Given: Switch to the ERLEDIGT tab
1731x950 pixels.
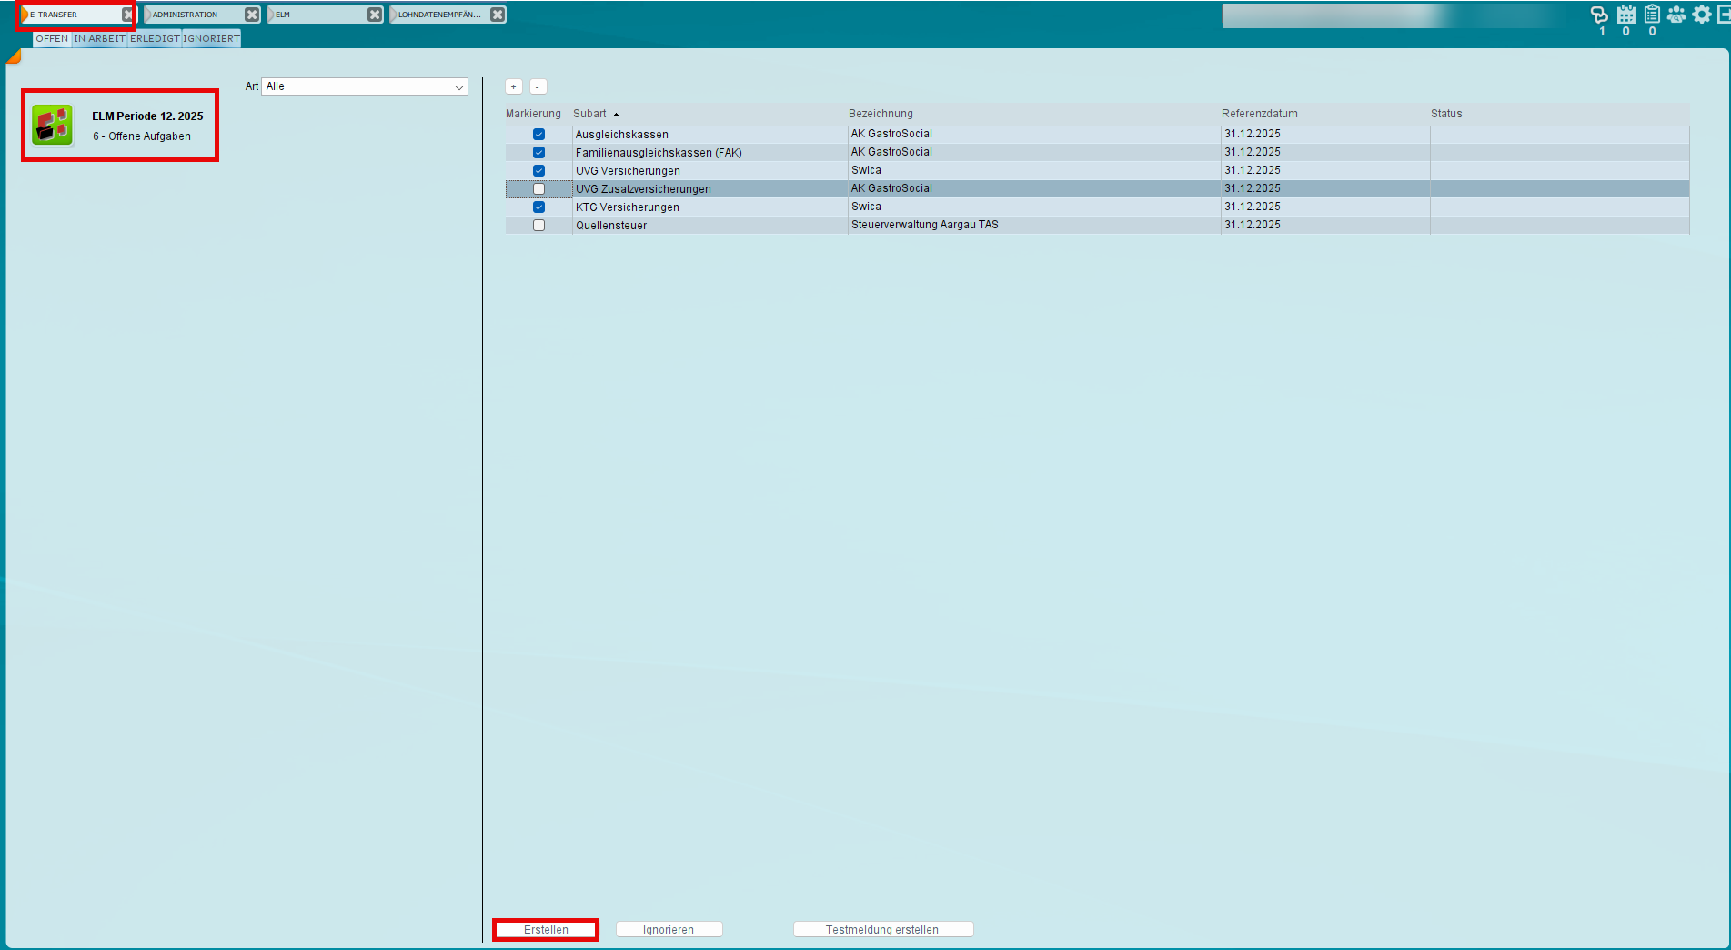Looking at the screenshot, I should (155, 39).
